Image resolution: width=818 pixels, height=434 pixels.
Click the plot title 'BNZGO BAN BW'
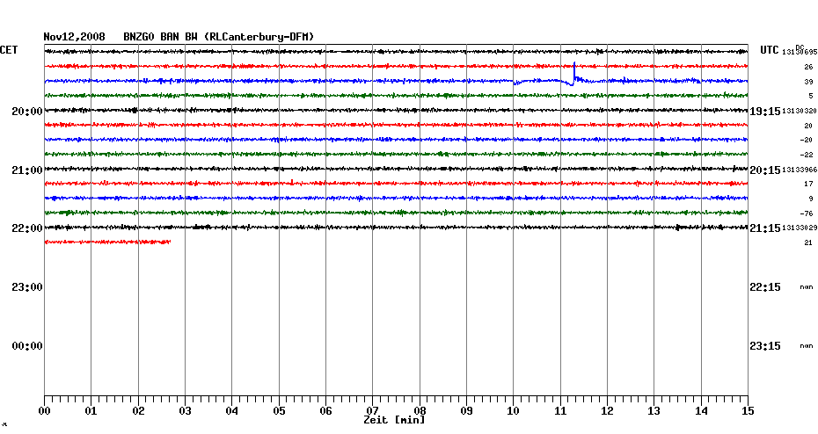coord(160,37)
